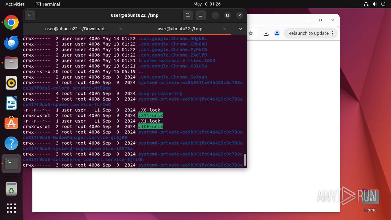Minimize the Chrome window
Screen dimensions: 391x220
[x=308, y=20]
